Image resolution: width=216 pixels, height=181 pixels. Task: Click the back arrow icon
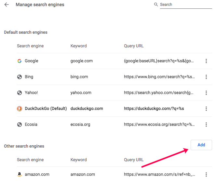(x=7, y=5)
